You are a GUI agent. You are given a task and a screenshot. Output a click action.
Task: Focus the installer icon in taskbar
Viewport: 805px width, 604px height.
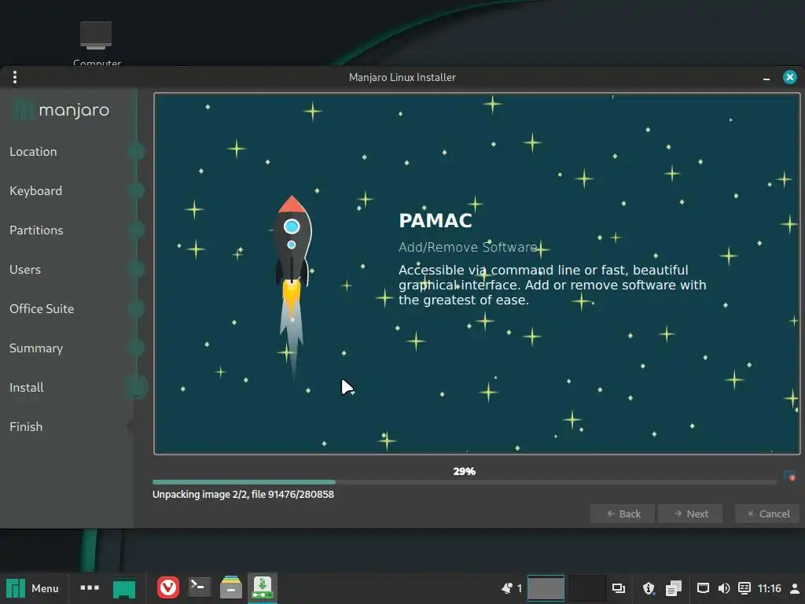pos(263,587)
